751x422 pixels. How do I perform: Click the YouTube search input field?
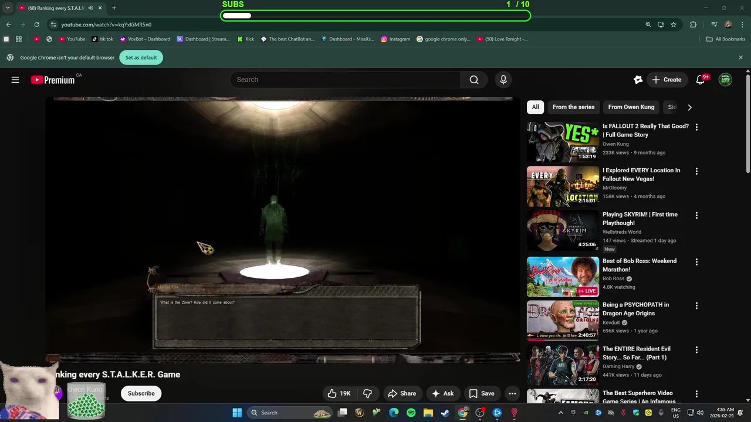point(345,80)
